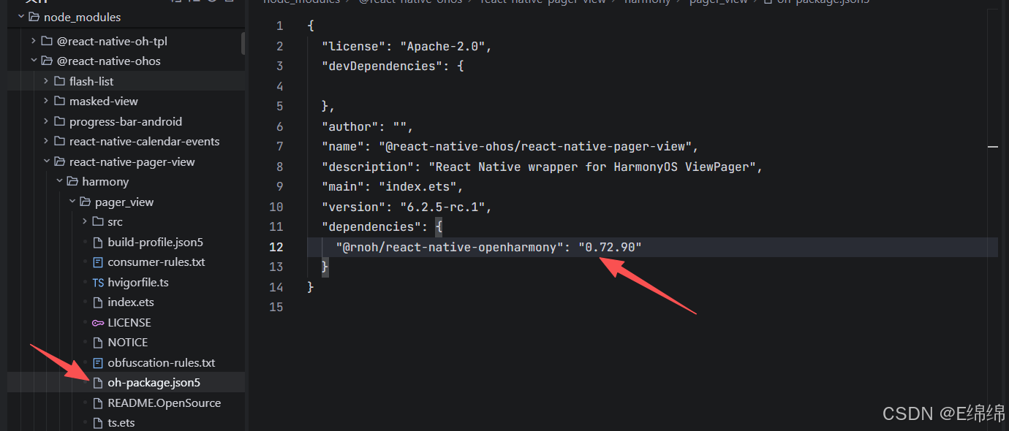Expand the progress-bar-android chevron
This screenshot has width=1009, height=431.
coord(46,121)
